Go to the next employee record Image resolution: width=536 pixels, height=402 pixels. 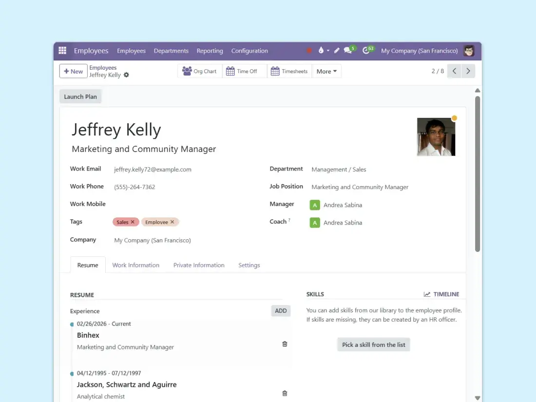click(468, 71)
